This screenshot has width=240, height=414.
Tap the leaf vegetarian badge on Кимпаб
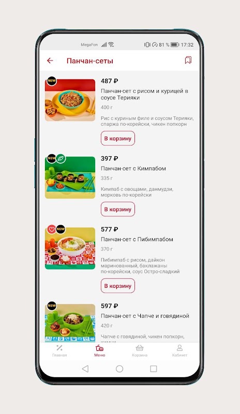tap(61, 159)
